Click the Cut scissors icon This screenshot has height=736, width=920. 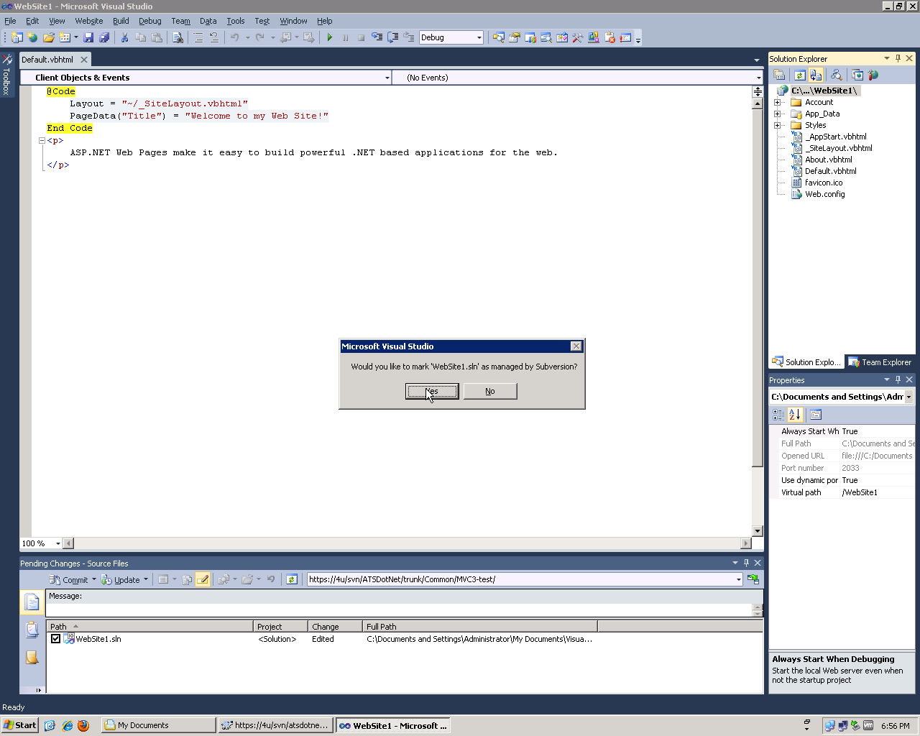124,37
